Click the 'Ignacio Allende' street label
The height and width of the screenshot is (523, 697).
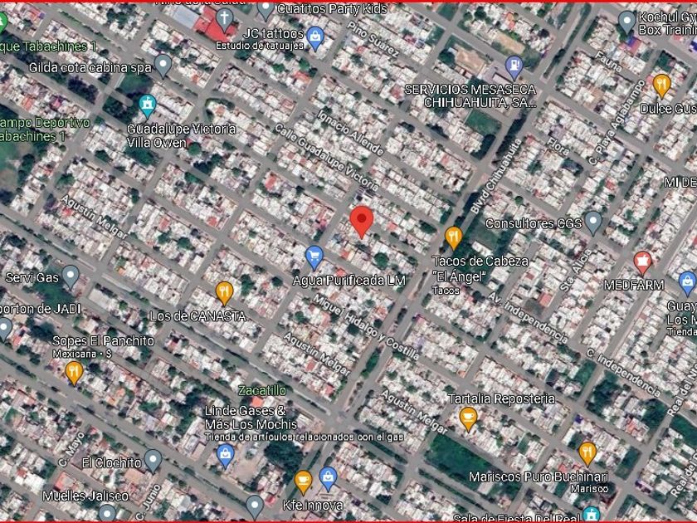pos(350,132)
